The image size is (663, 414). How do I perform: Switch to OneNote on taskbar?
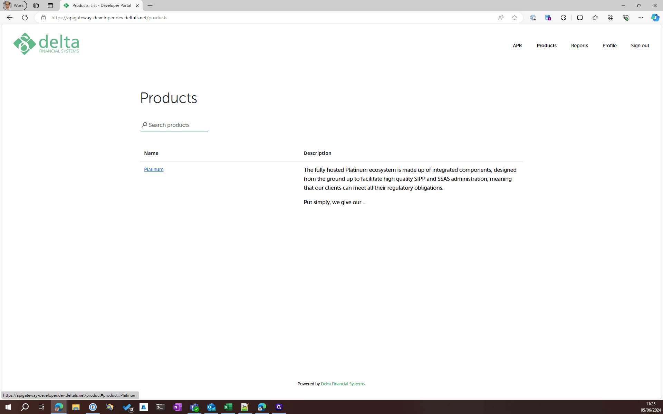point(177,407)
